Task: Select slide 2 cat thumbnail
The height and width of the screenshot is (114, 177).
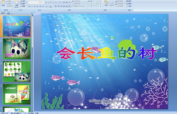Action: click(17, 49)
